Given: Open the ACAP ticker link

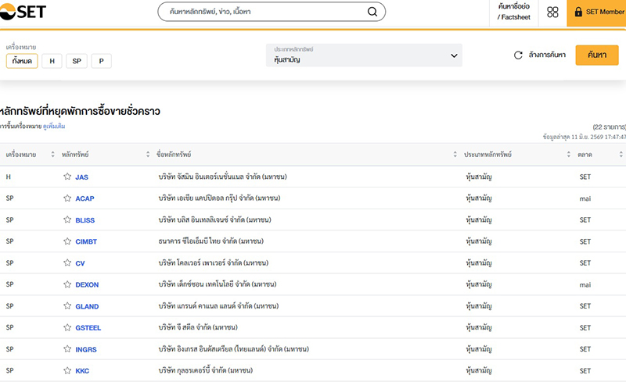Looking at the screenshot, I should [85, 198].
